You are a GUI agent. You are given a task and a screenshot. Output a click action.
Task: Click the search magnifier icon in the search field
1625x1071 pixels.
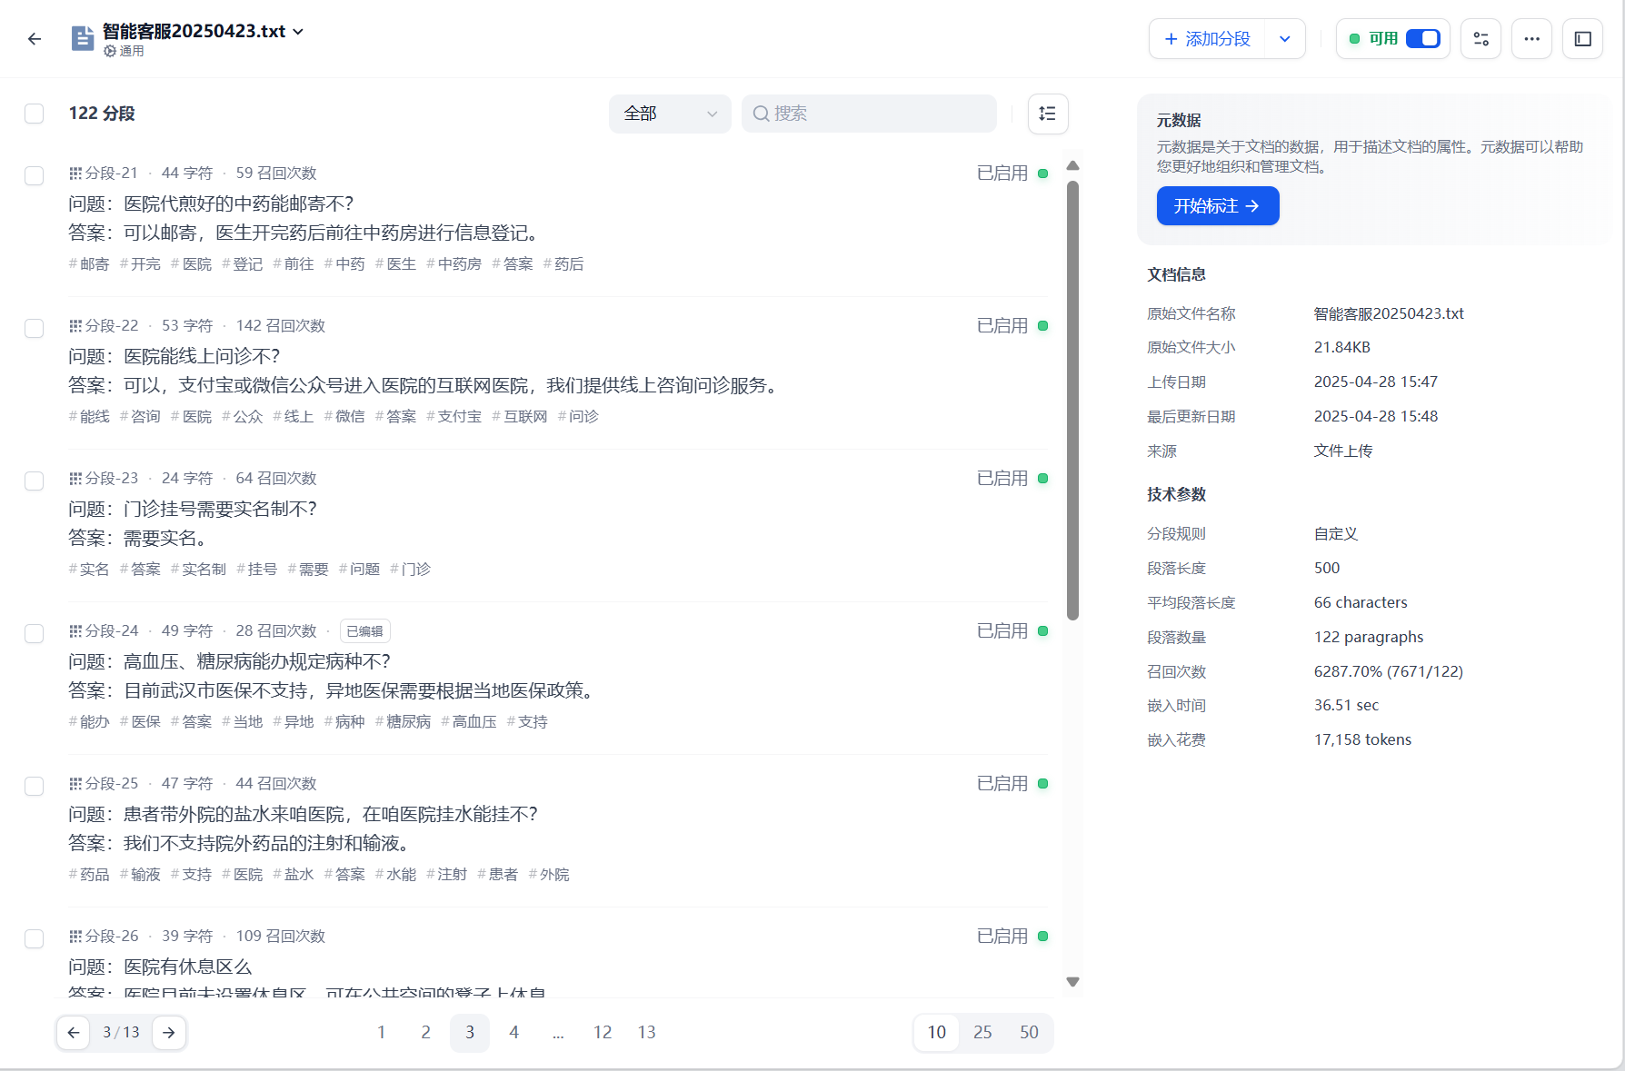click(762, 114)
